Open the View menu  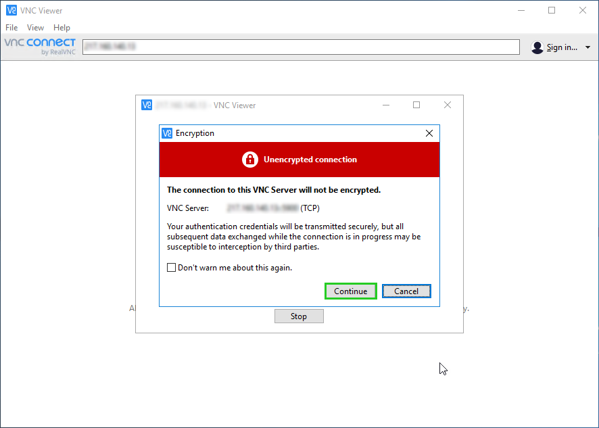tap(35, 28)
